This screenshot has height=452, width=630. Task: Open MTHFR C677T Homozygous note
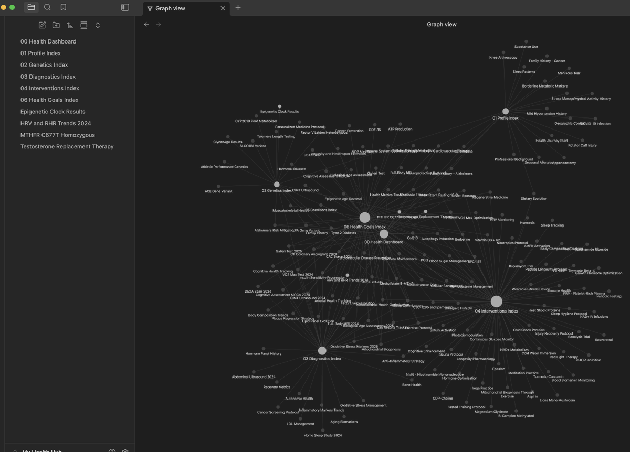[x=58, y=135]
